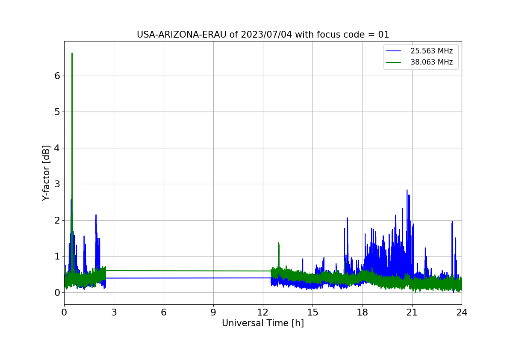513x342 pixels.
Task: Click the flat green line segment across the data gap
Action: pos(188,271)
